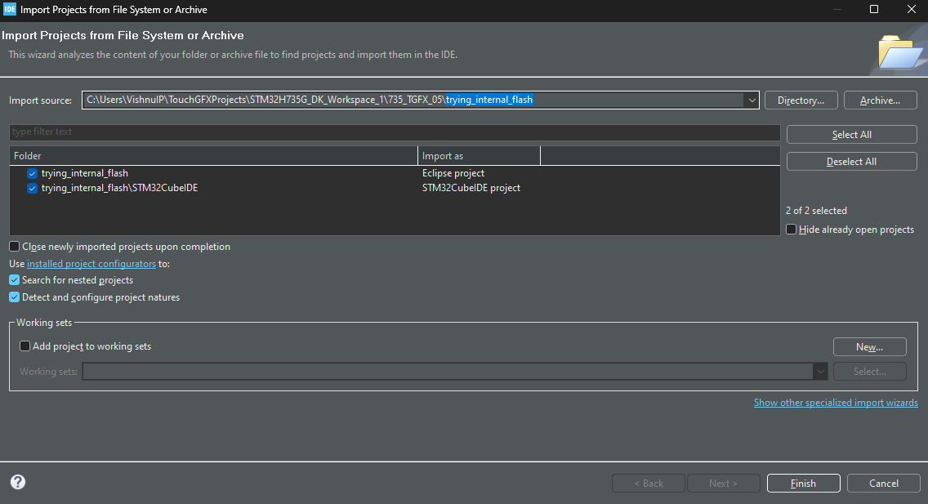The width and height of the screenshot is (928, 504).
Task: Enable closing newly imported projects upon completion
Action: click(x=13, y=246)
